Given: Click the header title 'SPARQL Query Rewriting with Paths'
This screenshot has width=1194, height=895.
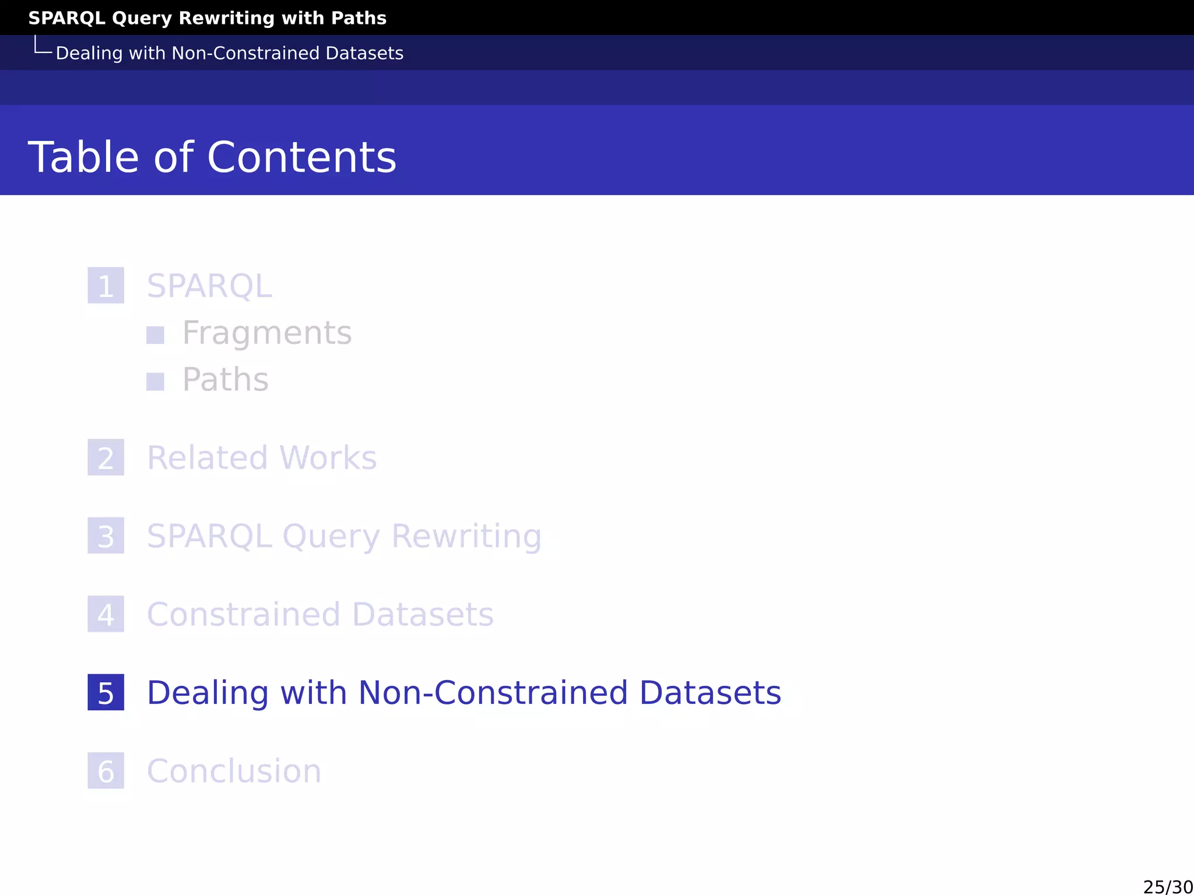Looking at the screenshot, I should click(x=207, y=18).
